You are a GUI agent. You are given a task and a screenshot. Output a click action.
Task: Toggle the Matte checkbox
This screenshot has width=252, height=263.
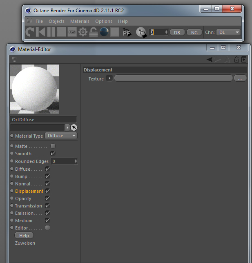click(x=53, y=146)
